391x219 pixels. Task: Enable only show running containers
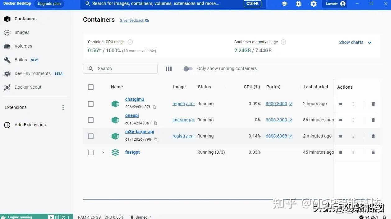tap(188, 68)
